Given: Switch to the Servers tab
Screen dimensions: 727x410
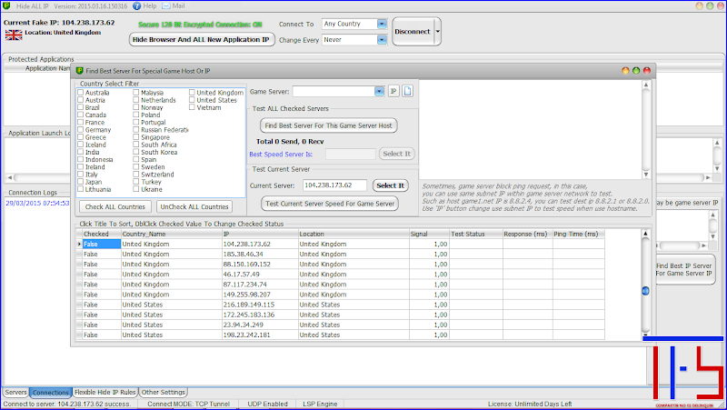Looking at the screenshot, I should [15, 393].
